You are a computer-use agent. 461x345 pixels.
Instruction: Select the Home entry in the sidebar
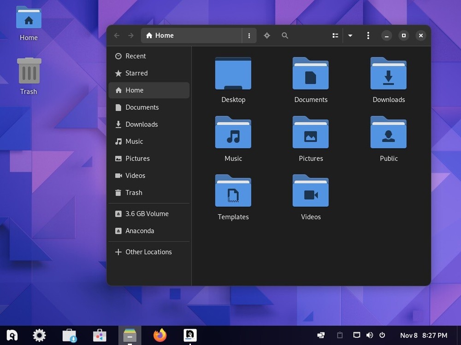click(x=134, y=90)
